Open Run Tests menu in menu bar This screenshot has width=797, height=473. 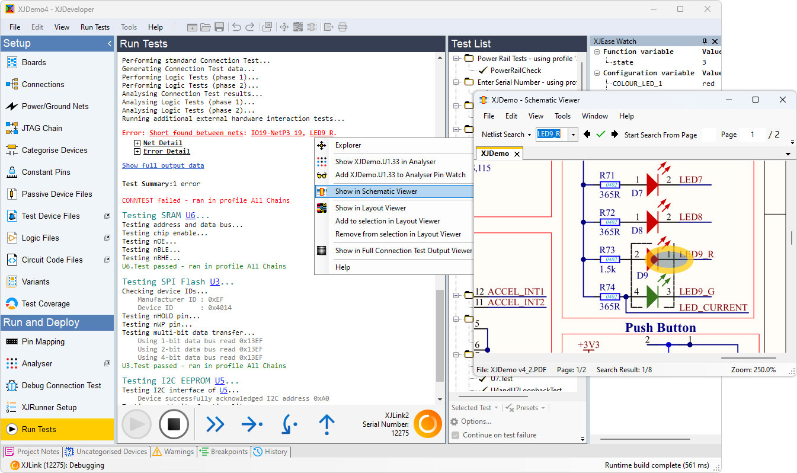coord(95,27)
